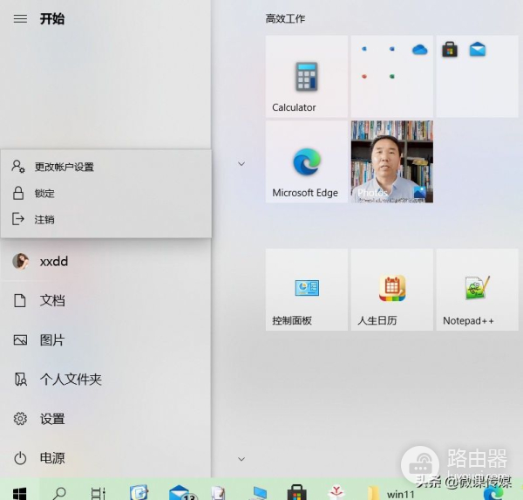The image size is (523, 500).
Task: Collapse the 高效工作 group chevron
Action: 241,164
